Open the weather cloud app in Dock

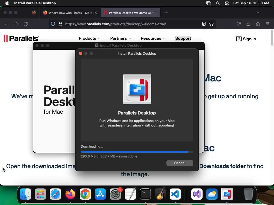pos(212,194)
